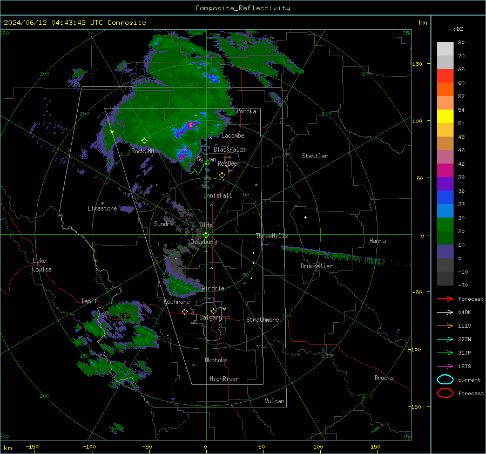This screenshot has height=454, width=486.
Task: Click the cyan 'current' ellipse legend icon
Action: coord(445,380)
